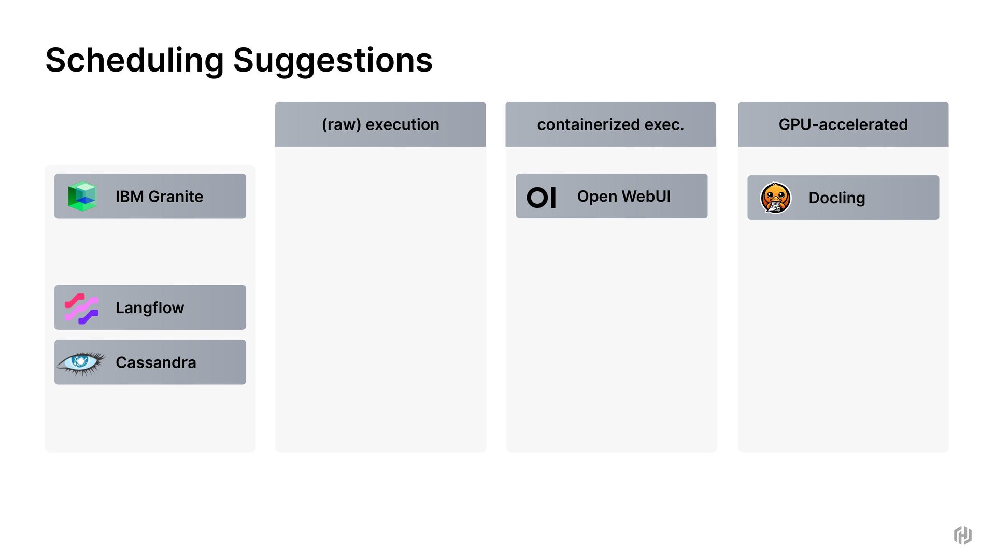Click the "Cassandra" text label

(156, 362)
